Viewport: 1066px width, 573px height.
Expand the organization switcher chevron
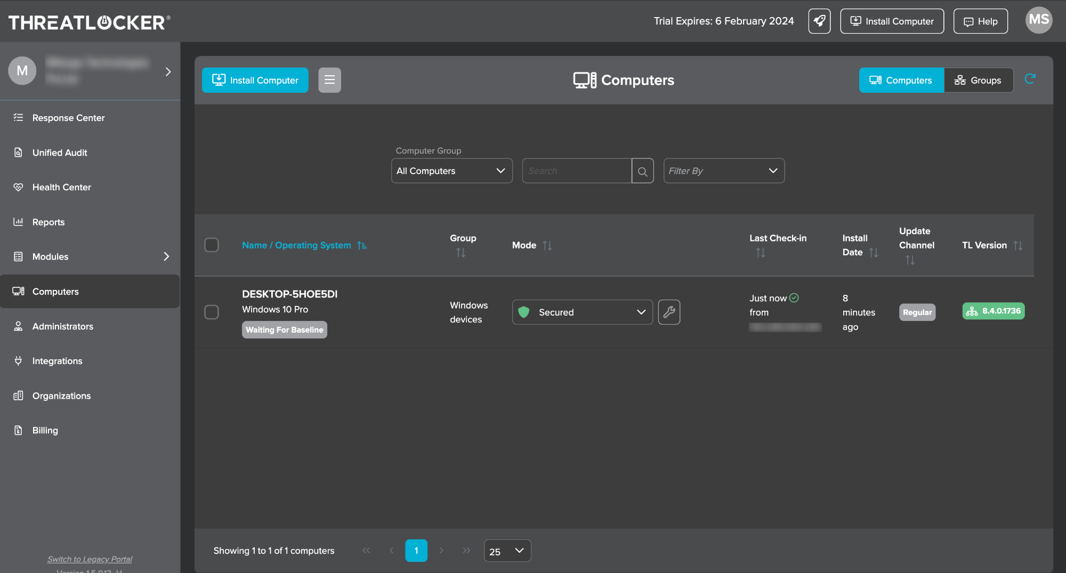tap(168, 71)
